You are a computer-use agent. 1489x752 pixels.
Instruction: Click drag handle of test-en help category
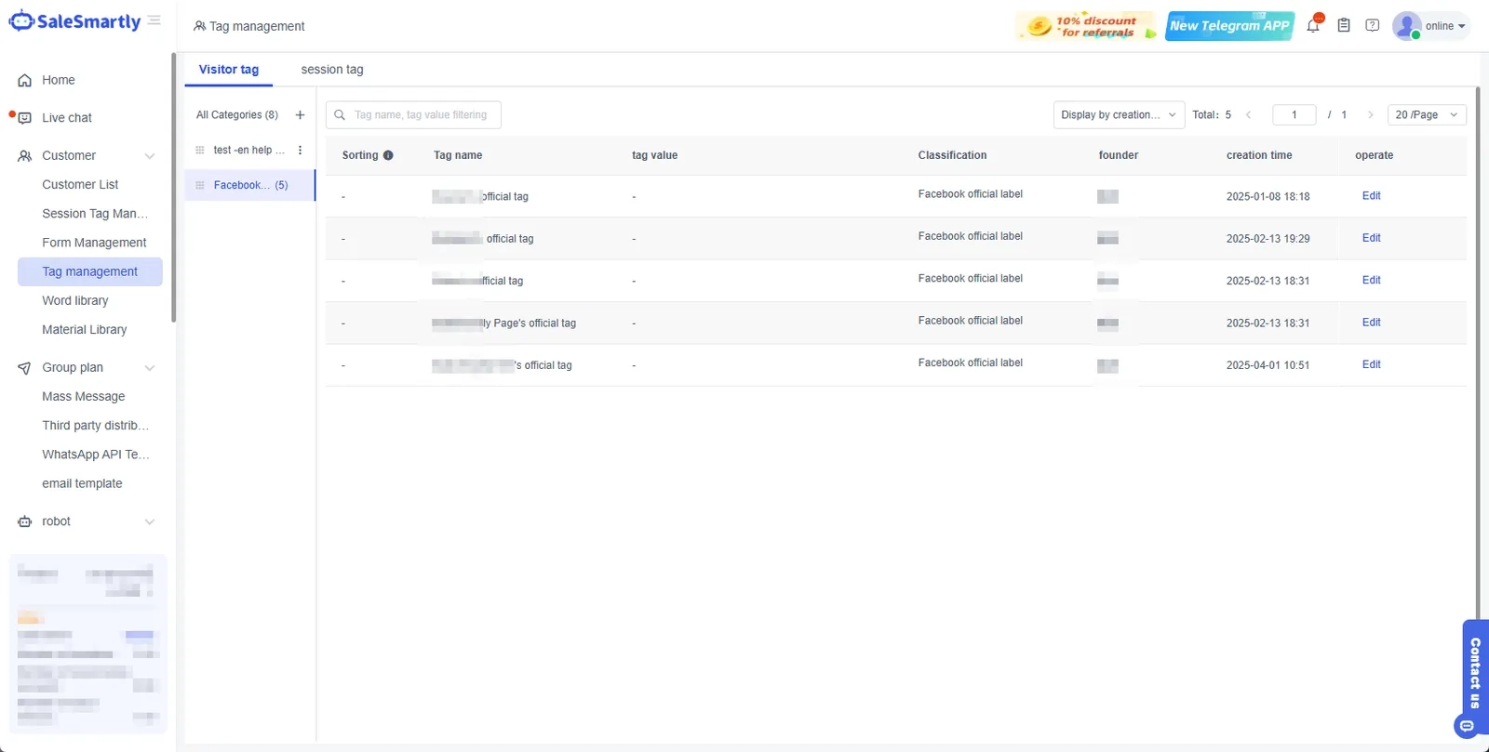(199, 150)
